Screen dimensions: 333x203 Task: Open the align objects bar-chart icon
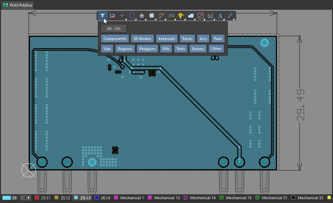click(142, 16)
